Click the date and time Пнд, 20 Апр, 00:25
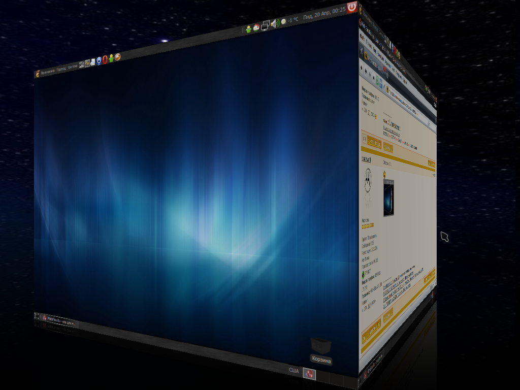This screenshot has width=520, height=390. click(324, 13)
